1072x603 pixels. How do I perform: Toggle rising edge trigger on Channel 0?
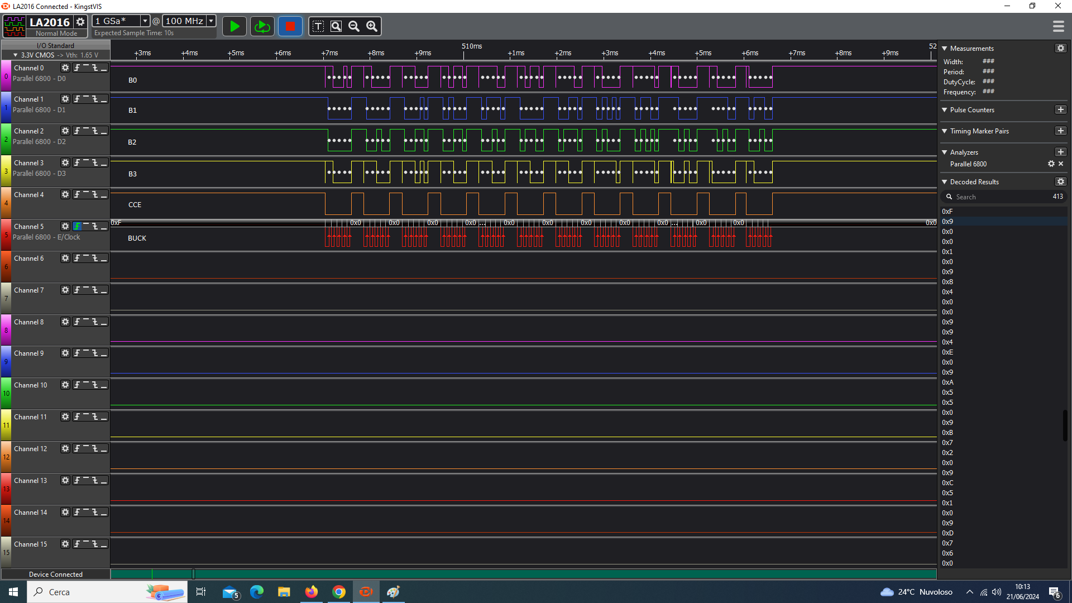(77, 68)
